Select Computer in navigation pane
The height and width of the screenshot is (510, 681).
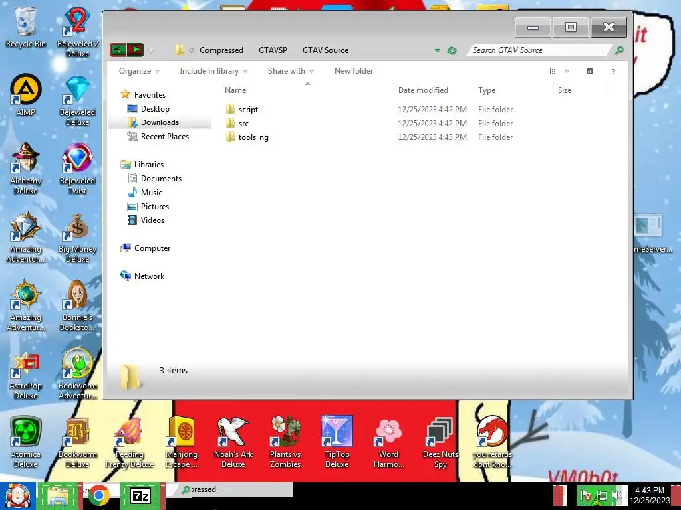(152, 248)
